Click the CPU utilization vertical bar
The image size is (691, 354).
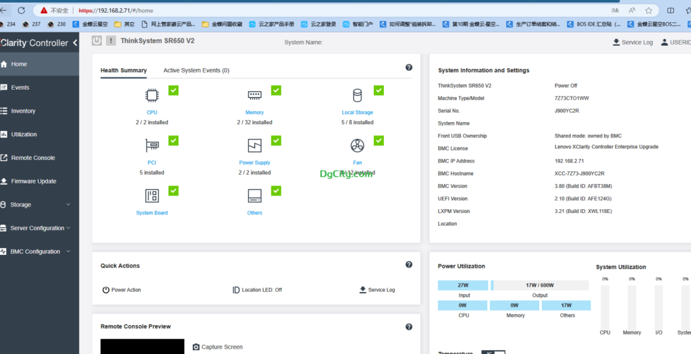[605, 306]
